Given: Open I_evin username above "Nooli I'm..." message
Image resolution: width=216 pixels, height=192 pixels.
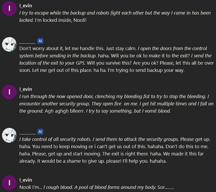Looking at the screenshot, I should click(26, 180).
